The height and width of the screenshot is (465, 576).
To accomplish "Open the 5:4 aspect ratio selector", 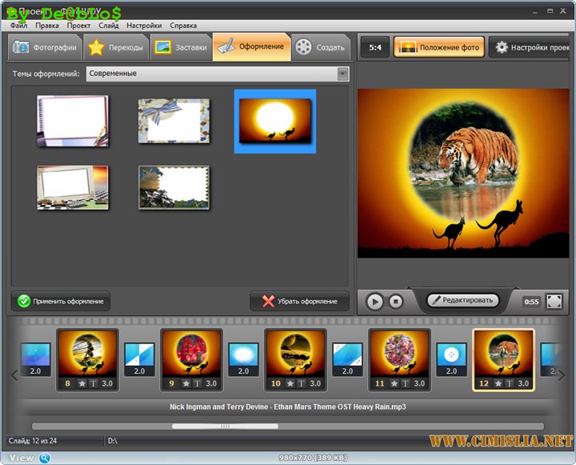I will pyautogui.click(x=374, y=47).
